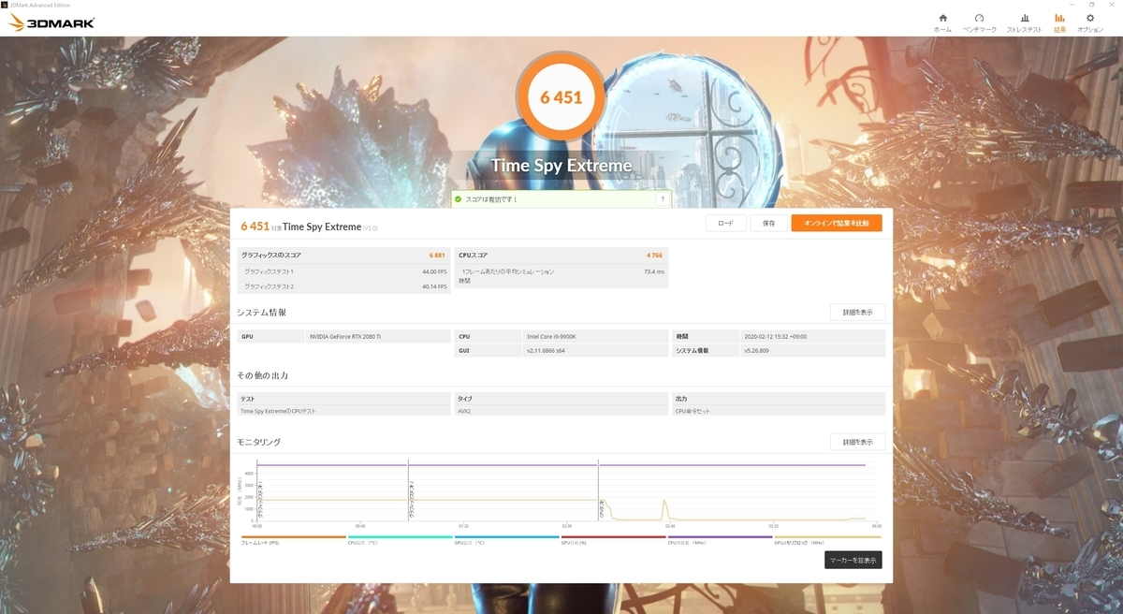Click the CPUスコア 4 766 value
Screen dimensions: 1123x614
tap(654, 255)
